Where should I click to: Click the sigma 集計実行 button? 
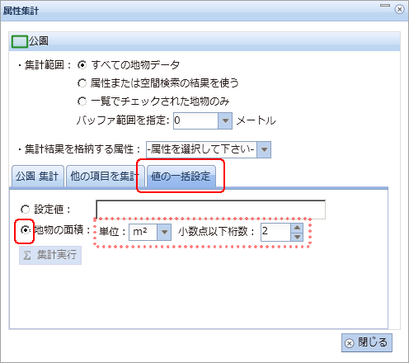coord(50,255)
